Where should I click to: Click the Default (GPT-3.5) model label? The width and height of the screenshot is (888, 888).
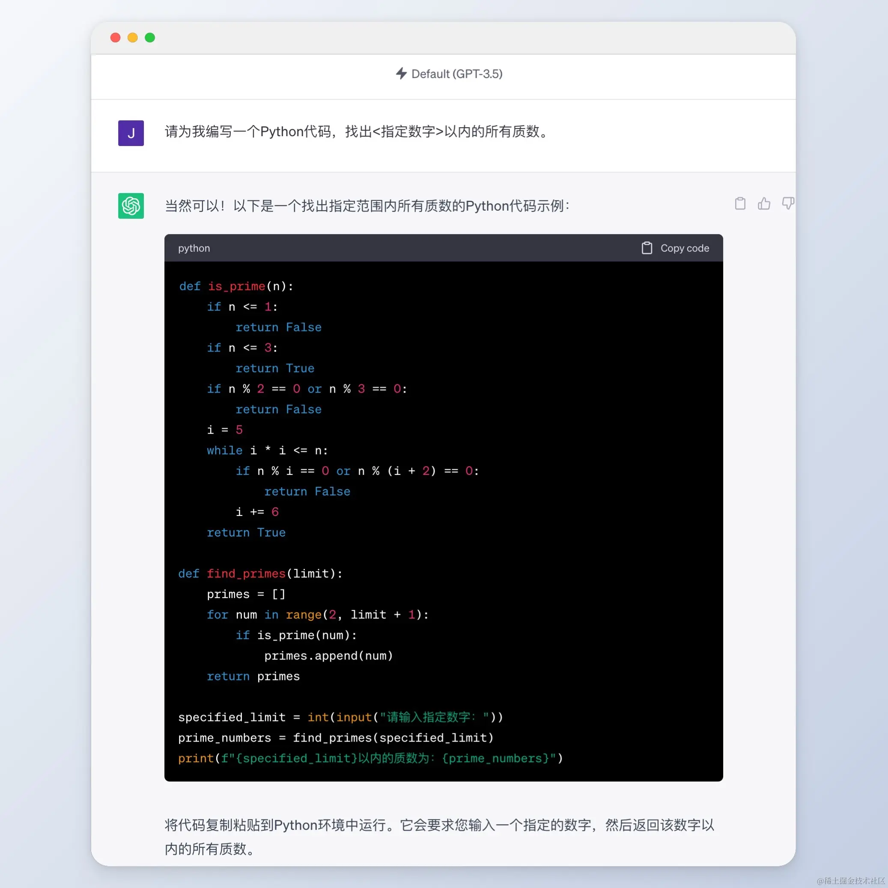[x=456, y=74]
